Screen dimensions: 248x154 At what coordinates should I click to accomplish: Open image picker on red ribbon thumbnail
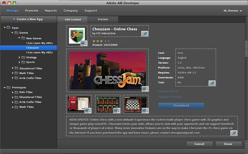[x=88, y=110]
